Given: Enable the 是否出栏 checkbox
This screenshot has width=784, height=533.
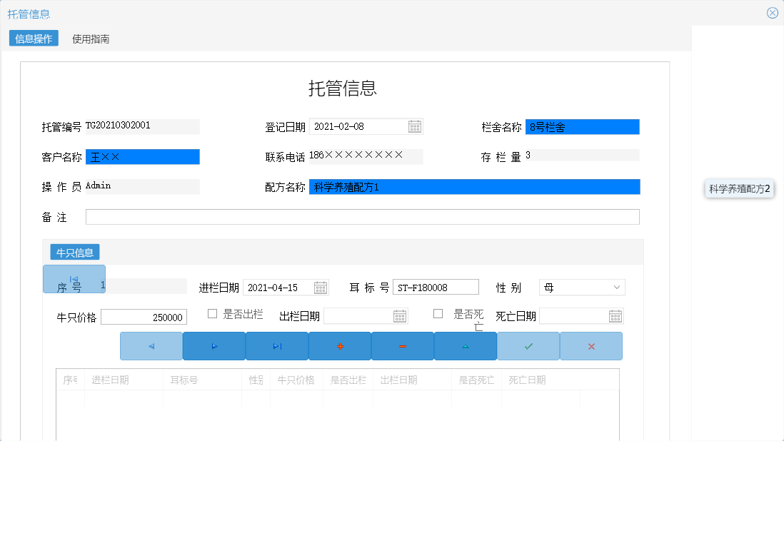Looking at the screenshot, I should 212,313.
